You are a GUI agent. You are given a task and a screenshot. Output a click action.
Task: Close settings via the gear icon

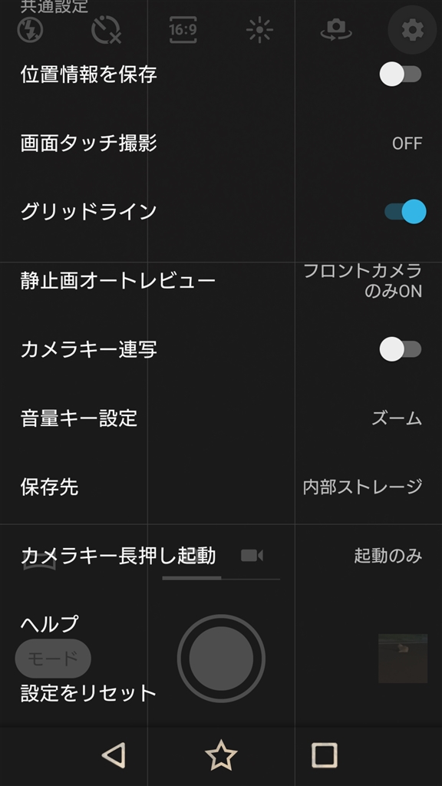[x=412, y=30]
